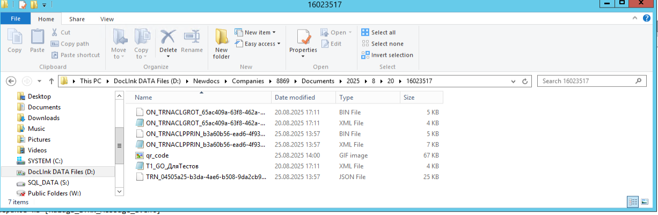Screen dimensions: 658x215
Task: Switch to the Share ribbon tab
Action: tap(77, 19)
